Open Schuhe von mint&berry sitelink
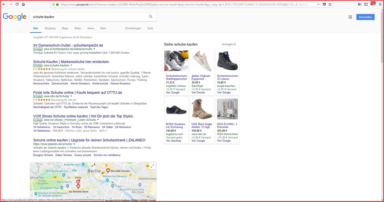 tap(107, 155)
